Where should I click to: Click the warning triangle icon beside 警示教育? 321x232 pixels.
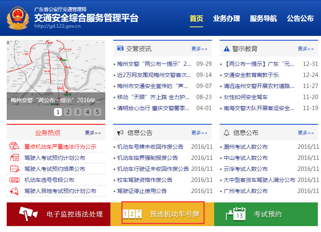pyautogui.click(x=227, y=48)
